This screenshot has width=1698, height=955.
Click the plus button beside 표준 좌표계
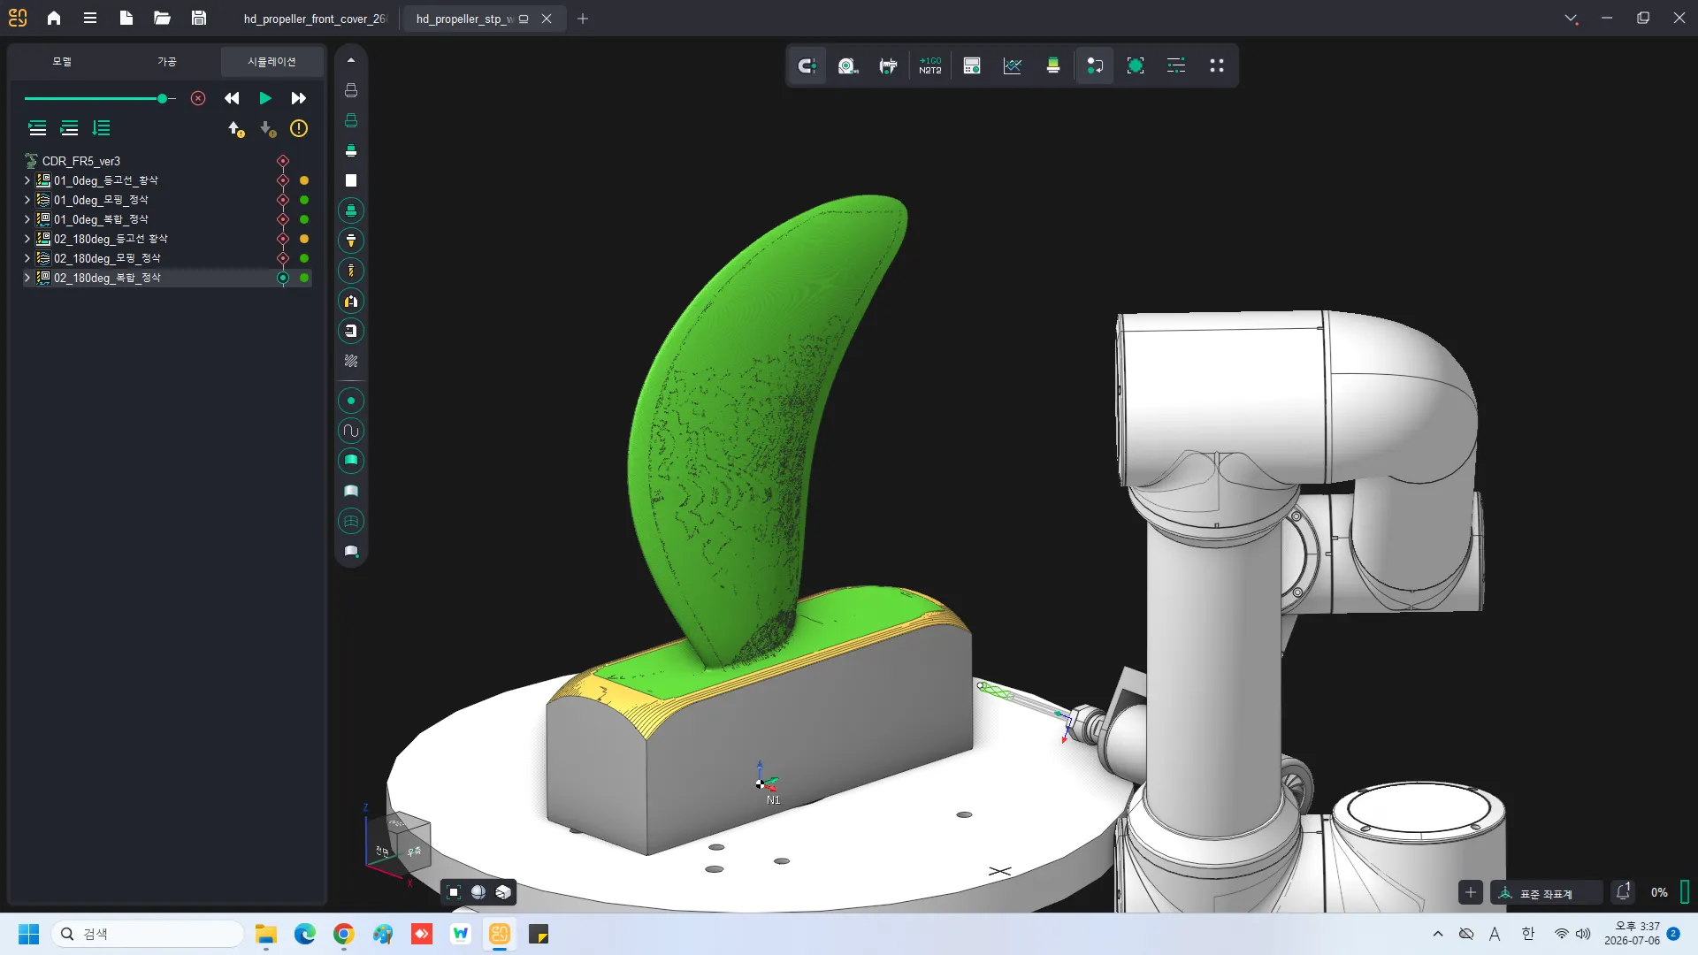point(1471,892)
